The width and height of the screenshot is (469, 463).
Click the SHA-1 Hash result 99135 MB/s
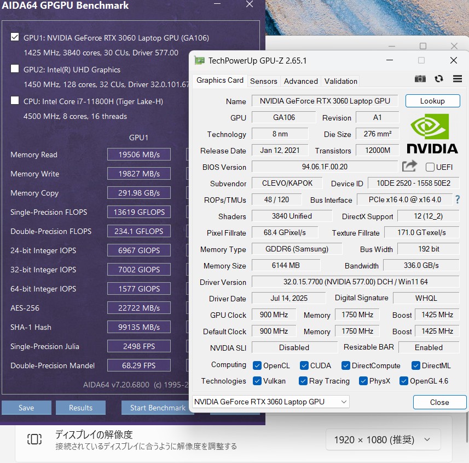pos(139,327)
